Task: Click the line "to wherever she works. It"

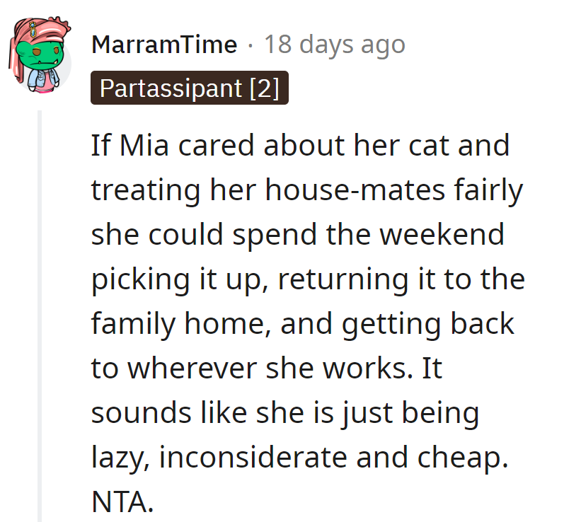Action: click(x=266, y=369)
